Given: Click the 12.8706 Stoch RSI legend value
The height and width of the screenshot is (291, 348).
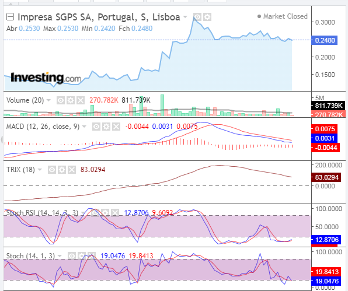Looking at the screenshot, I should (136, 213).
